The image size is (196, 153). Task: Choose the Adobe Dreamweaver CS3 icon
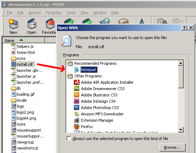coord(76,89)
